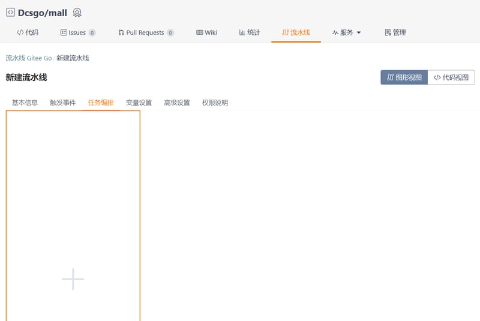Switch to 图形视图 graphic view

[404, 77]
